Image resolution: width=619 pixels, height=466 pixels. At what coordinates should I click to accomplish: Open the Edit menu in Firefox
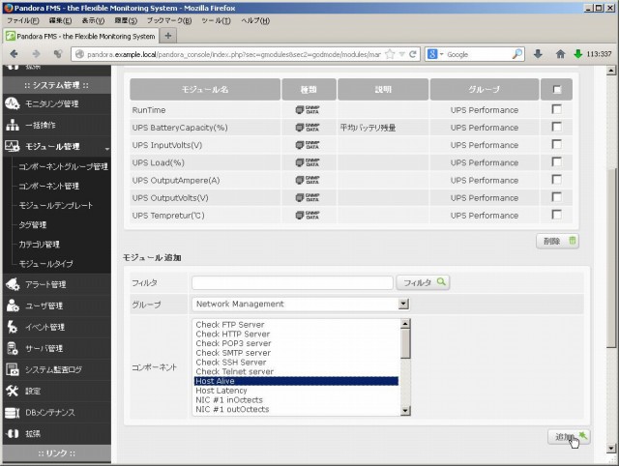[x=60, y=20]
